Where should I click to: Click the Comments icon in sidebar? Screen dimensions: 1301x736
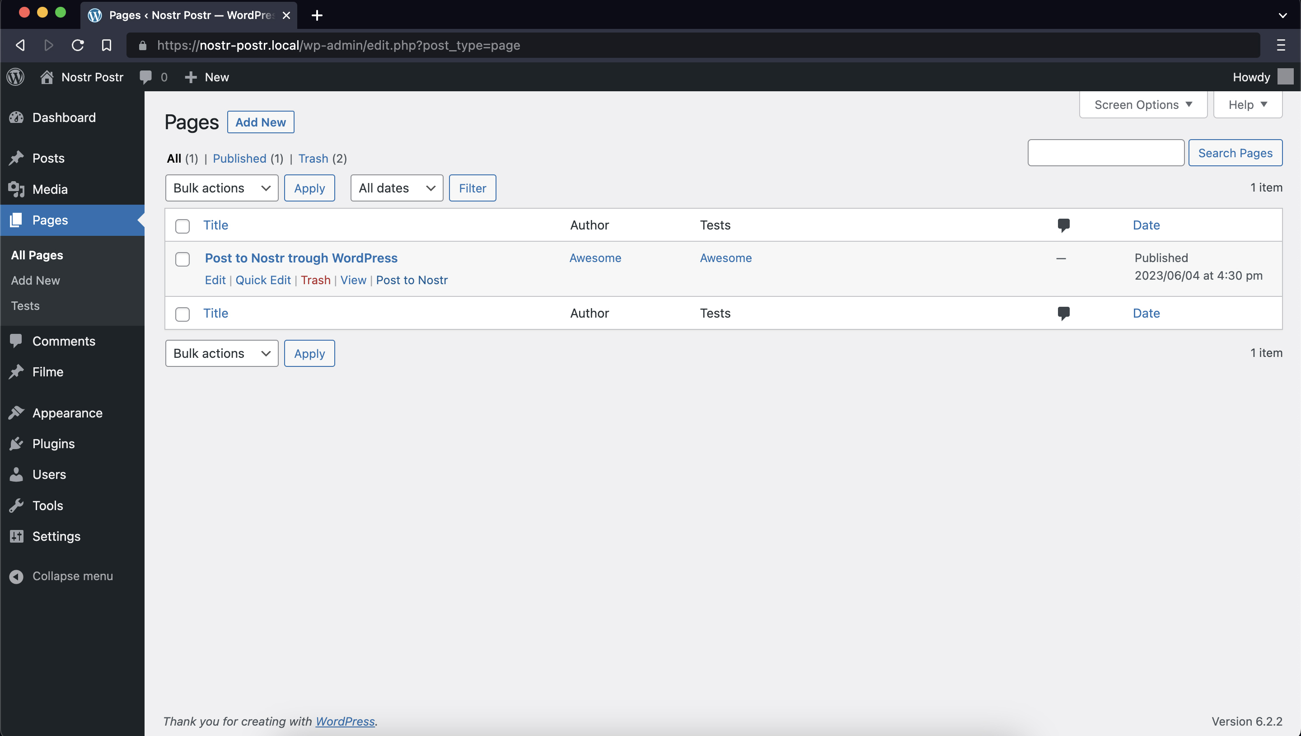pyautogui.click(x=16, y=340)
